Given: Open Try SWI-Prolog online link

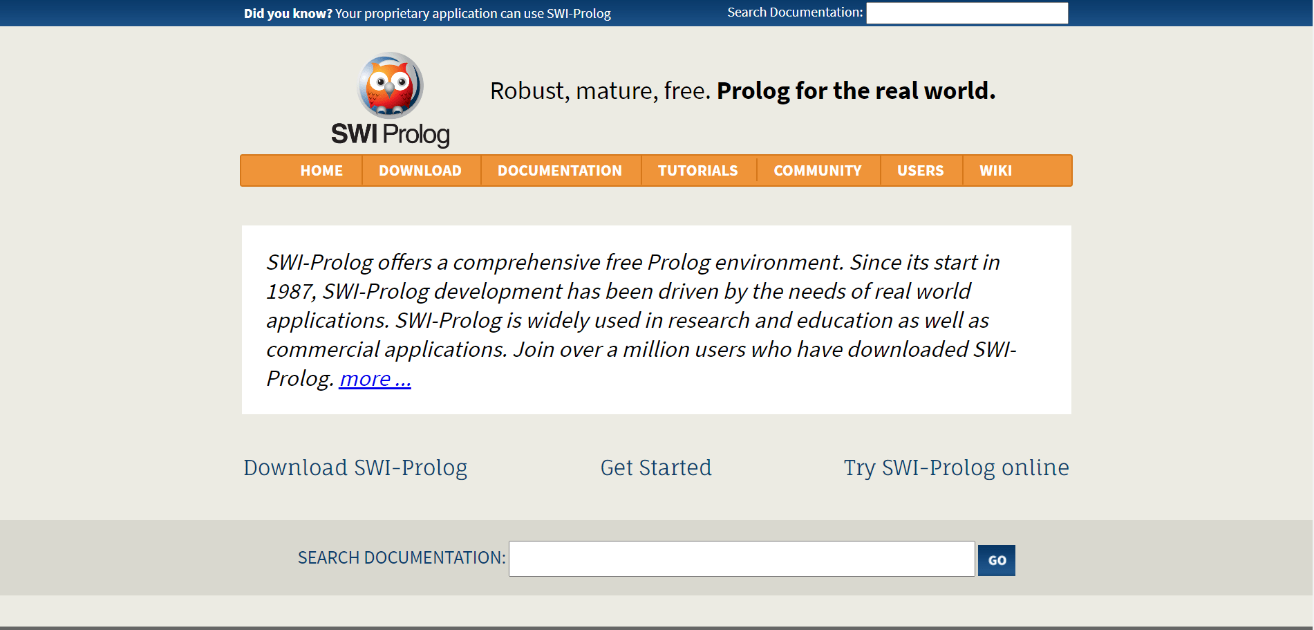Looking at the screenshot, I should [x=957, y=468].
